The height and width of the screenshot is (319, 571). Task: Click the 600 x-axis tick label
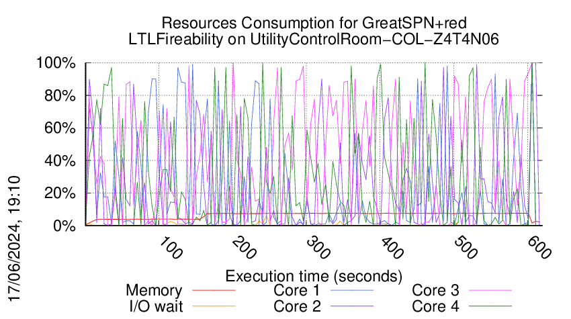(x=539, y=248)
